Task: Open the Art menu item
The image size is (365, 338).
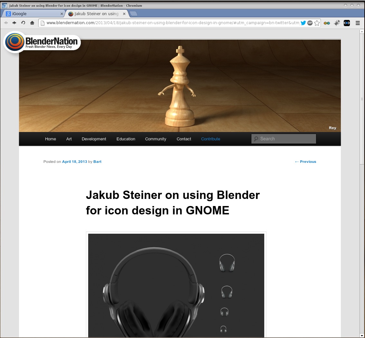Action: (x=69, y=139)
